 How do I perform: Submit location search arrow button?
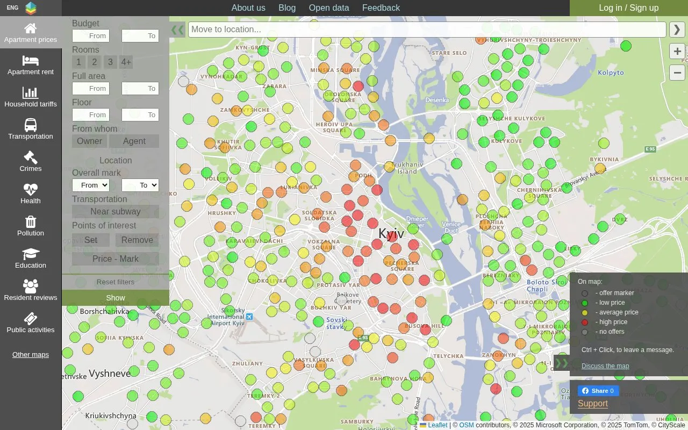click(x=677, y=30)
